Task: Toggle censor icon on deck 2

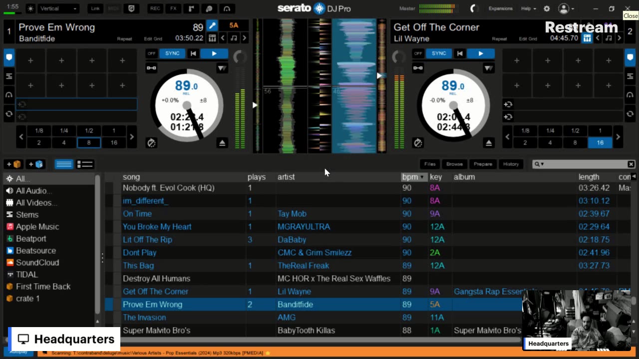Action: [x=418, y=143]
